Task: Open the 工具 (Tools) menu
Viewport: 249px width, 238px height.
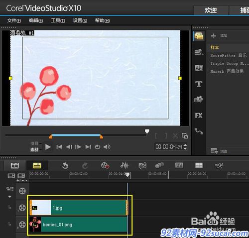Action: 58,20
